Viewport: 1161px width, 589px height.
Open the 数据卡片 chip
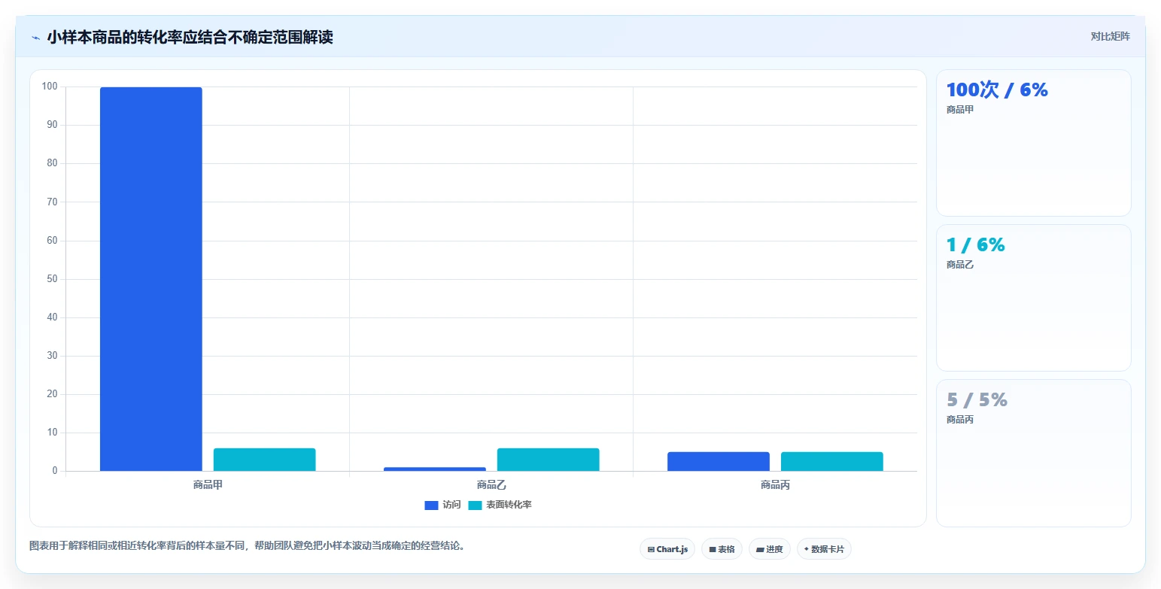pos(824,549)
